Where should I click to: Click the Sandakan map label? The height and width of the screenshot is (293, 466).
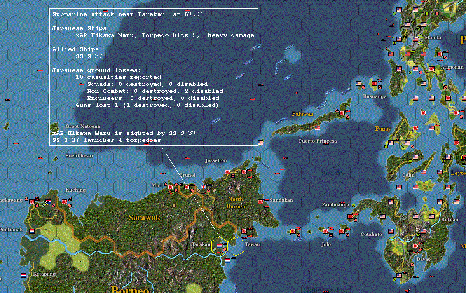[x=281, y=200]
